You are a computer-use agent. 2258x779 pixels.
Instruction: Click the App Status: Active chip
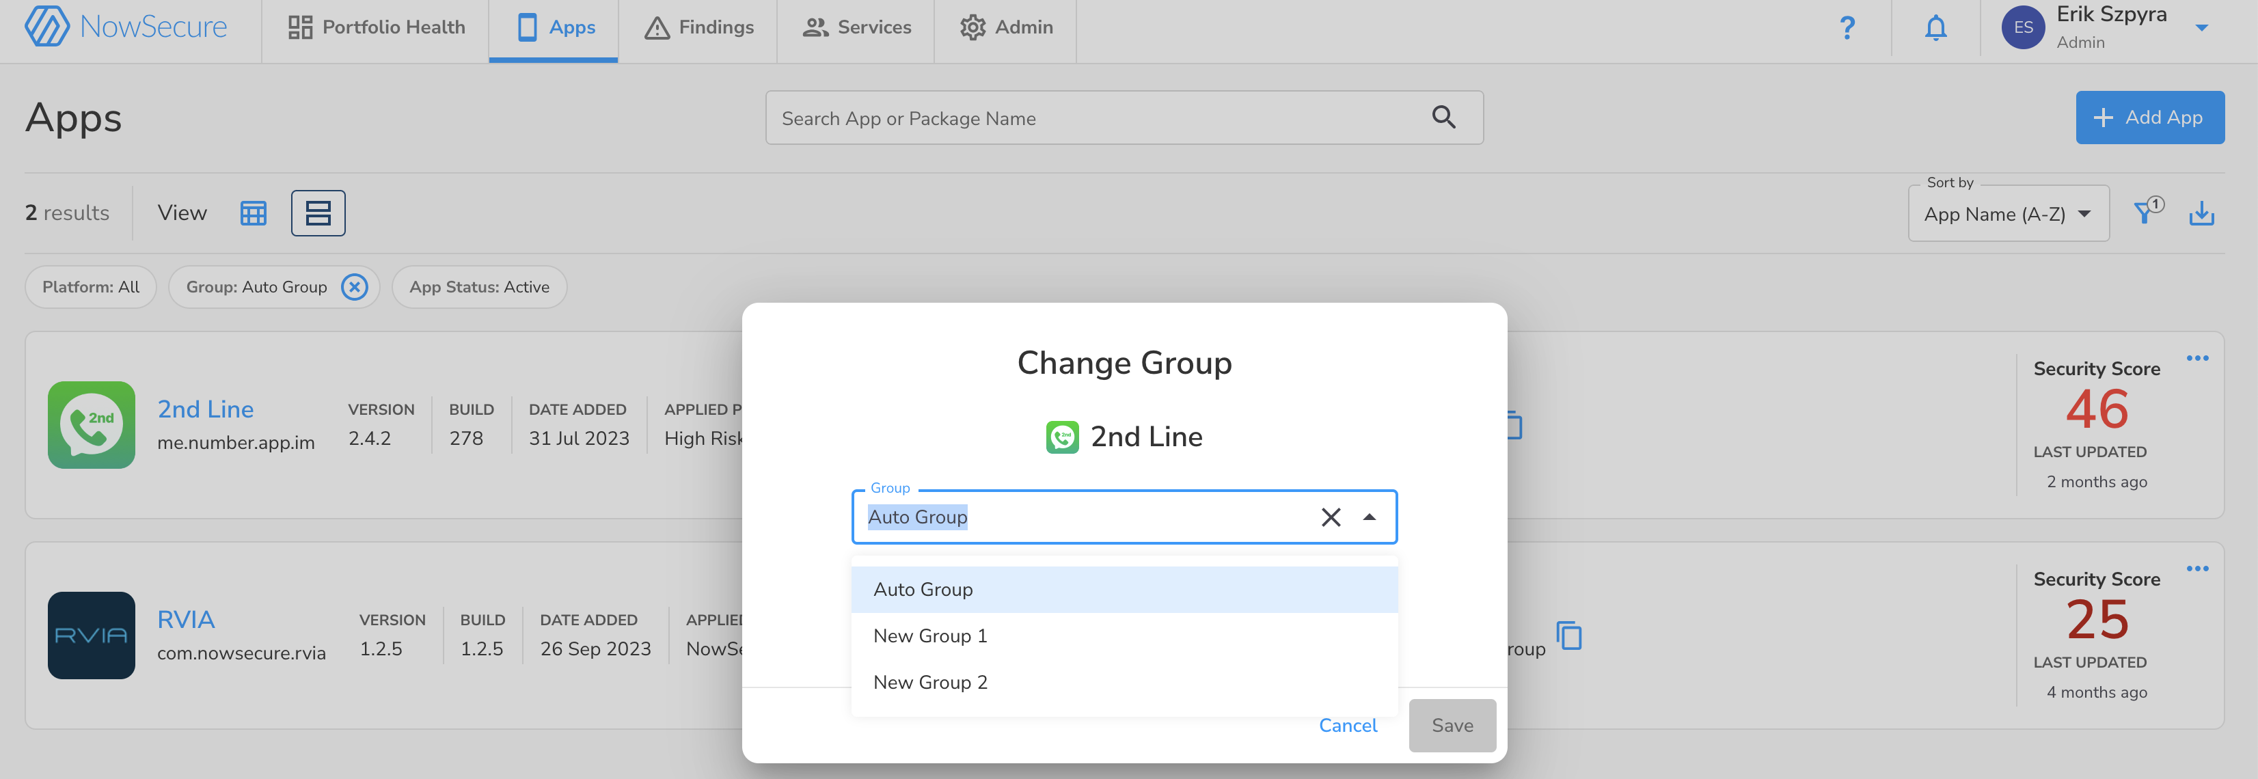(480, 288)
